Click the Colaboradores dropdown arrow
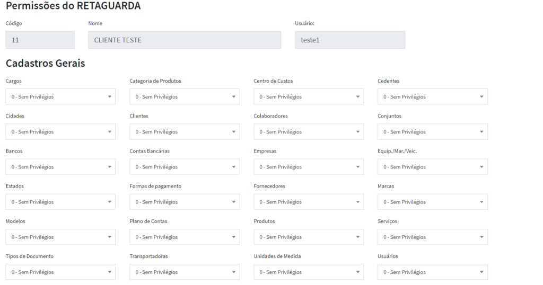Screen dimensions: 543x285 pyautogui.click(x=358, y=132)
